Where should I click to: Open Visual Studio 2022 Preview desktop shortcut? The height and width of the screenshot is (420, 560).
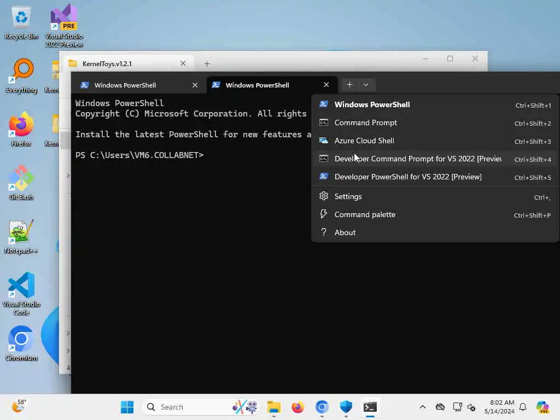[x=64, y=26]
